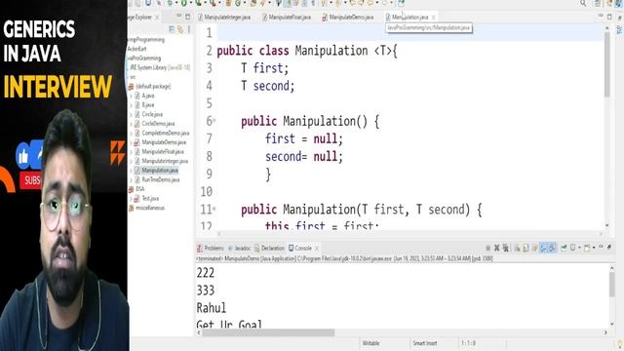
Task: Expand B.java in Package Explorer
Action: coord(131,105)
